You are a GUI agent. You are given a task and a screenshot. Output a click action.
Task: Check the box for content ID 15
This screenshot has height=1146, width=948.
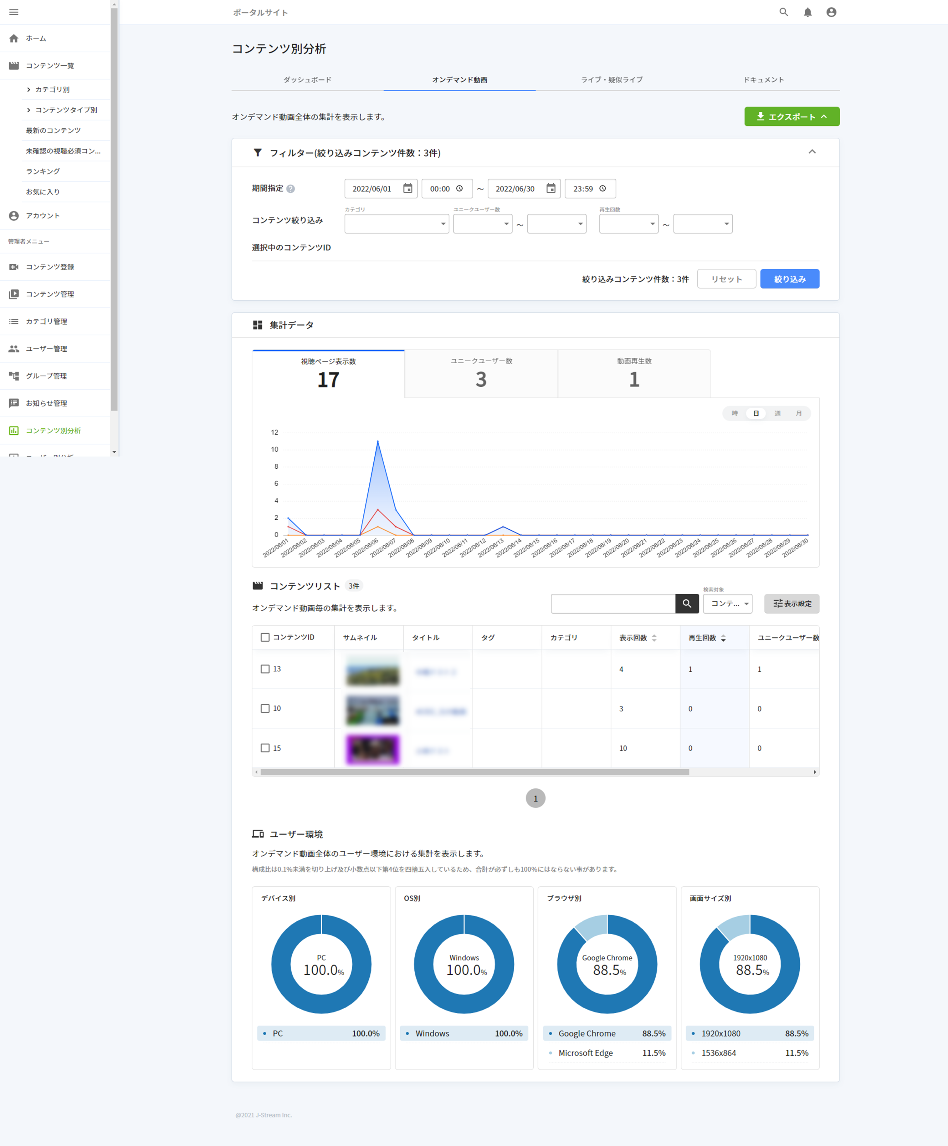tap(265, 748)
